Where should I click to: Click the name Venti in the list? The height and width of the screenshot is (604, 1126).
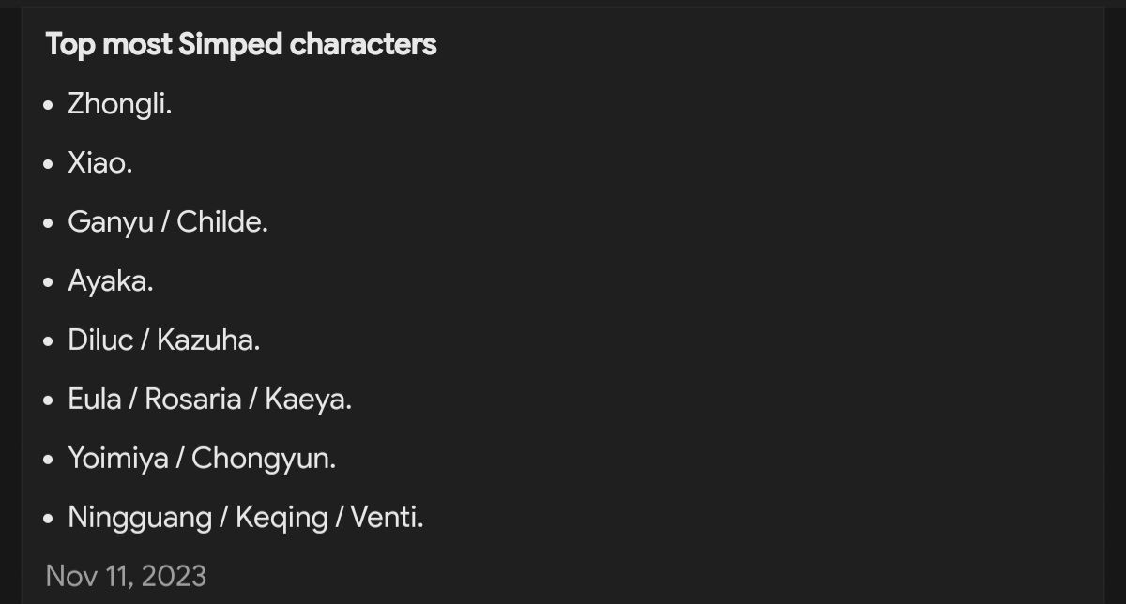(386, 518)
